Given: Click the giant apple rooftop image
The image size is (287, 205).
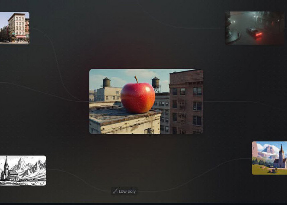Looking at the screenshot, I should coord(146,101).
